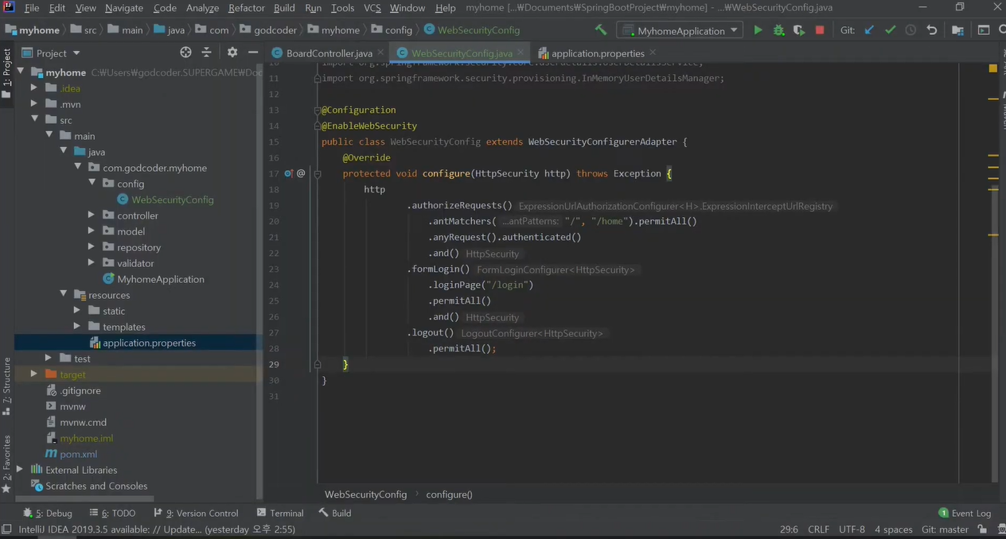The height and width of the screenshot is (539, 1006).
Task: Click WebSecurityConfig in navigation breadcrumb
Action: tap(471, 30)
